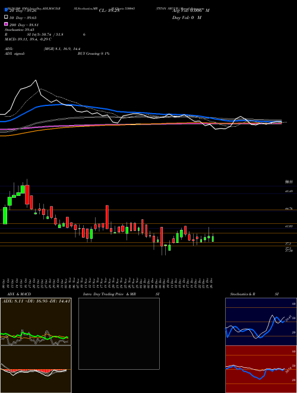The image size is (297, 393).
Task: Open the red RSI chart panel
Action: [261, 369]
